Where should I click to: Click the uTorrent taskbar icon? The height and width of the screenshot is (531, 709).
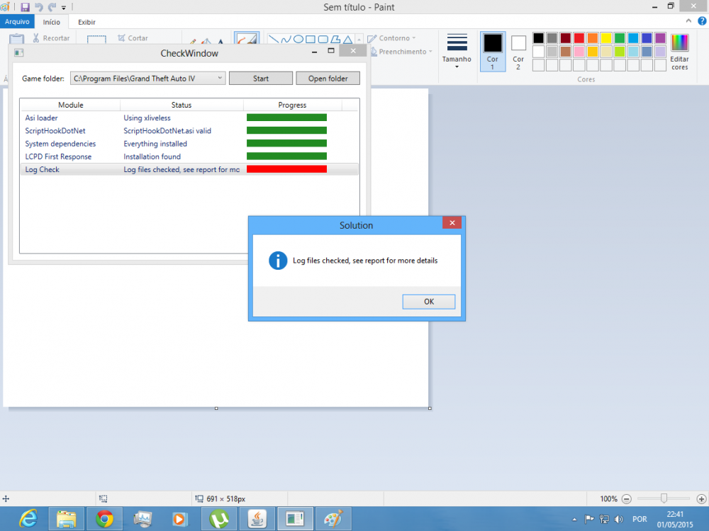(x=219, y=519)
